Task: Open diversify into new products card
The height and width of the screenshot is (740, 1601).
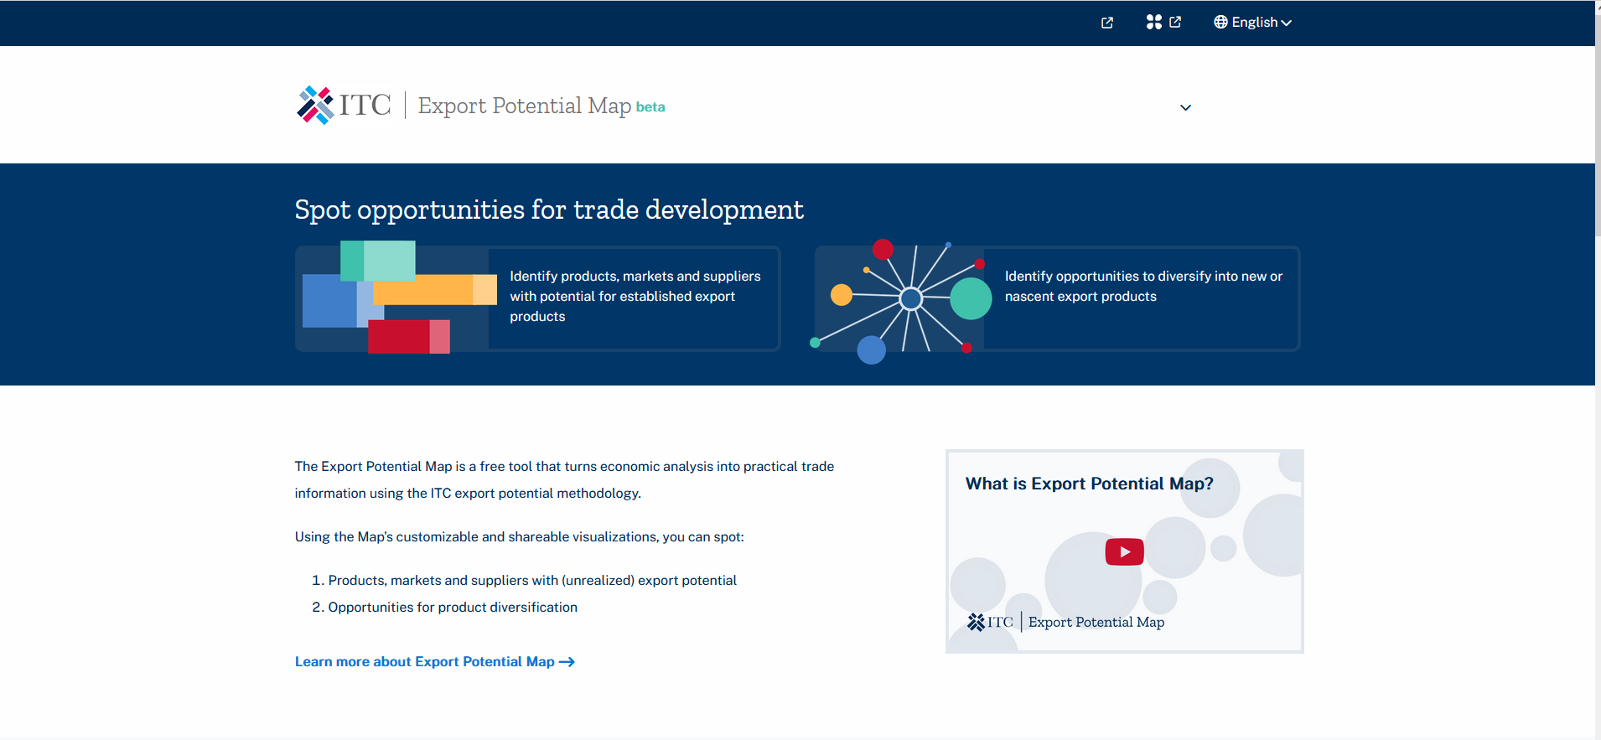Action: [1057, 298]
